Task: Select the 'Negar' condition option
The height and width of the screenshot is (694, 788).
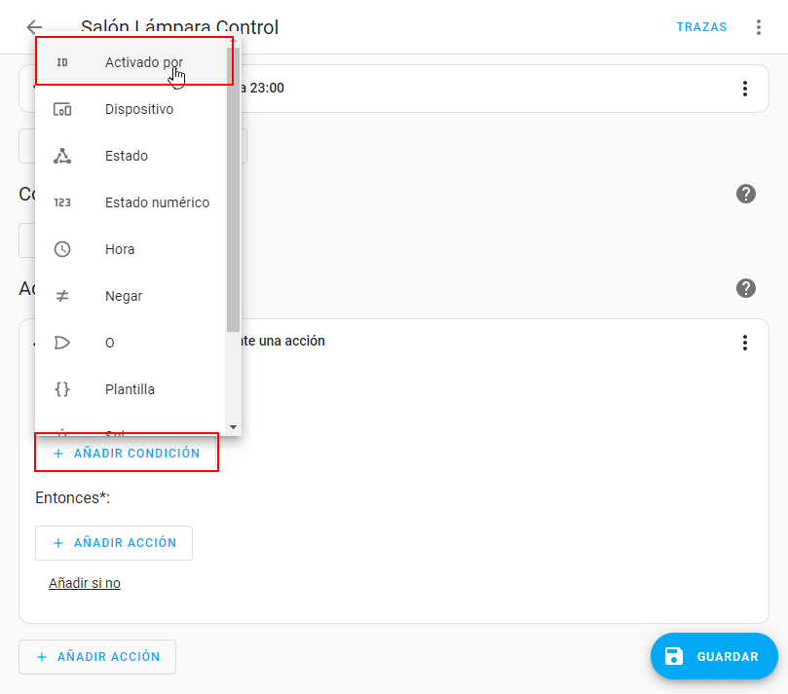Action: click(124, 296)
